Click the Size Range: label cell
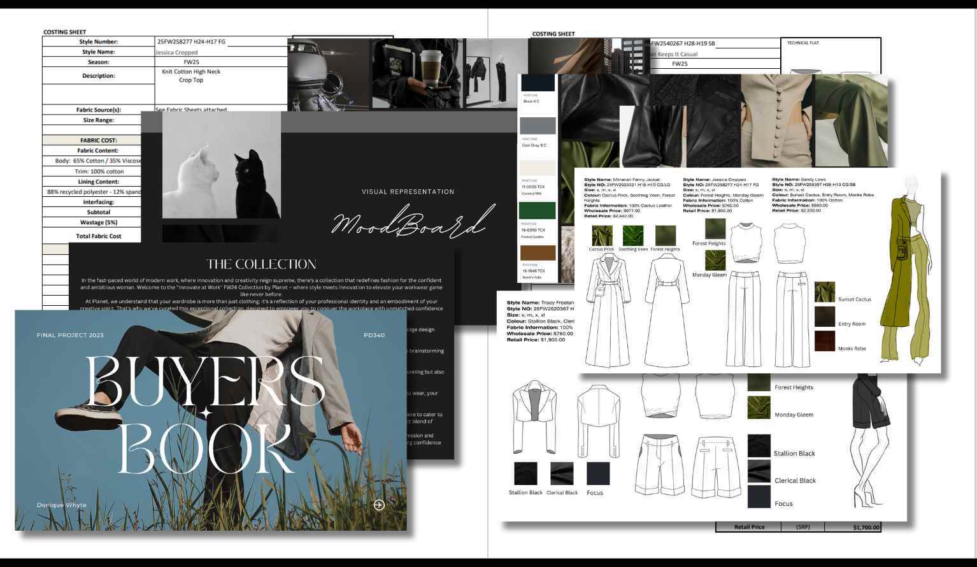 click(x=99, y=120)
